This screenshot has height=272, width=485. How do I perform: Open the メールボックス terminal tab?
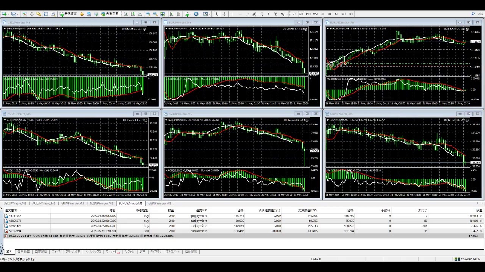(x=93, y=252)
